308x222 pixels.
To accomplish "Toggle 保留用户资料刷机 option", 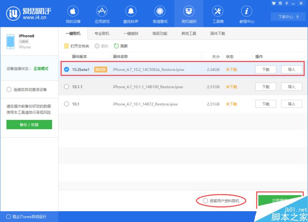I will coord(205,200).
